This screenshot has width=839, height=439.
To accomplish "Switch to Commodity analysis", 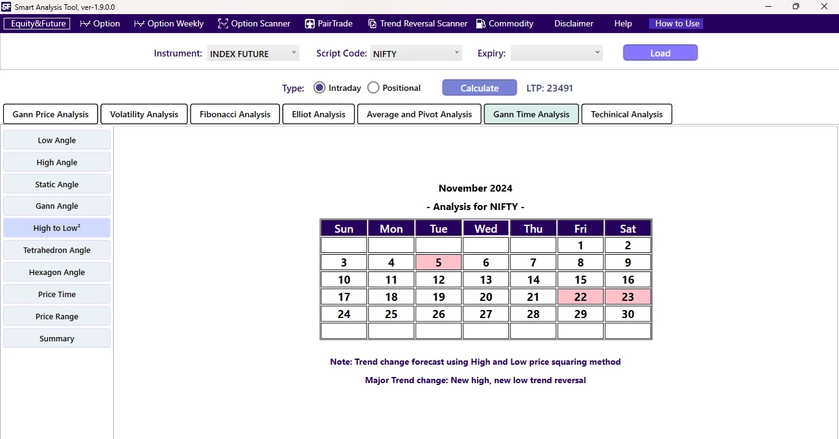I will [504, 23].
